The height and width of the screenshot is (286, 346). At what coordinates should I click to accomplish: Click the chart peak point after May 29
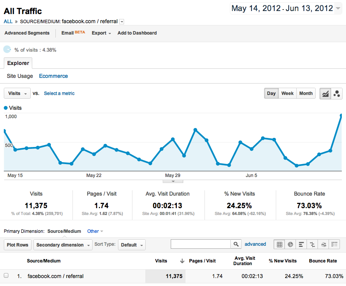click(195, 130)
